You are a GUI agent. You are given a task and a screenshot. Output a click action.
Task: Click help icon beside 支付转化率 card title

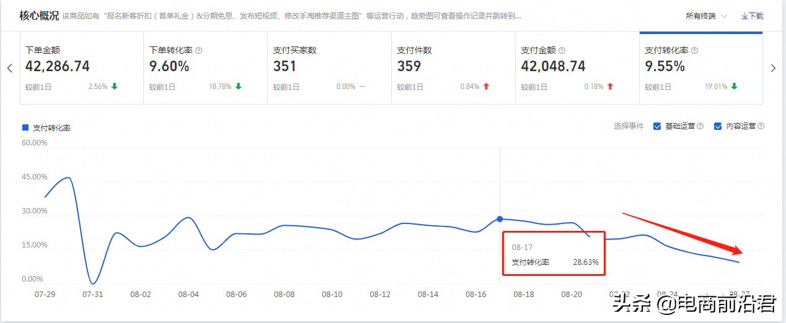tap(694, 51)
